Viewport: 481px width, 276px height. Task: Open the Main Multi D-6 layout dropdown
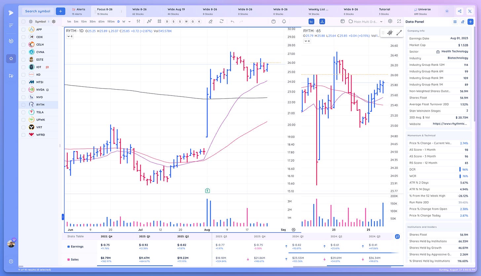click(x=366, y=21)
